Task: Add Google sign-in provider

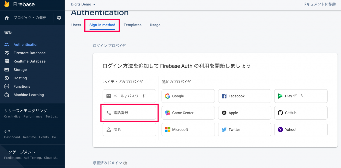Action: click(188, 96)
